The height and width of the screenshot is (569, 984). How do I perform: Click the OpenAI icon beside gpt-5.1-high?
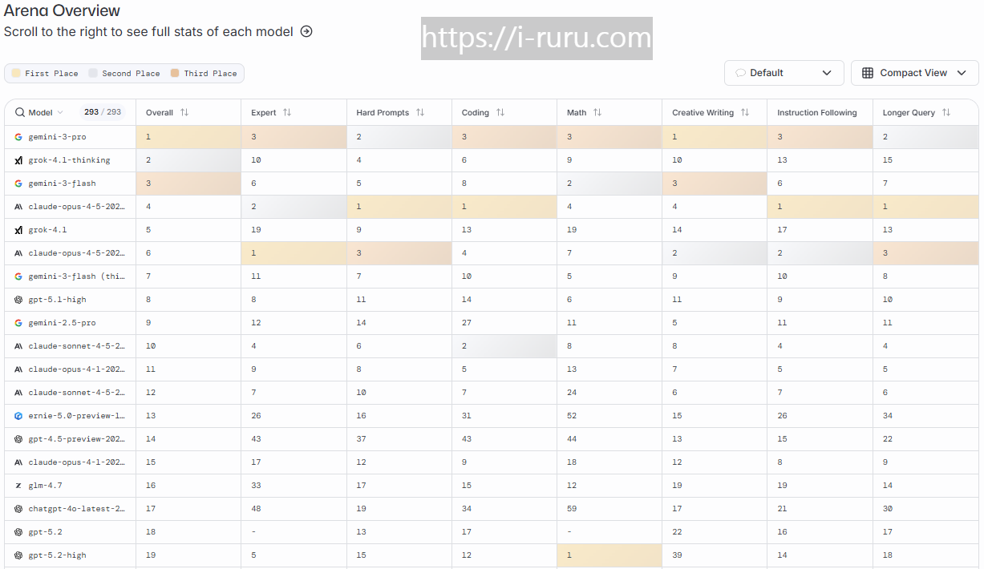click(18, 300)
